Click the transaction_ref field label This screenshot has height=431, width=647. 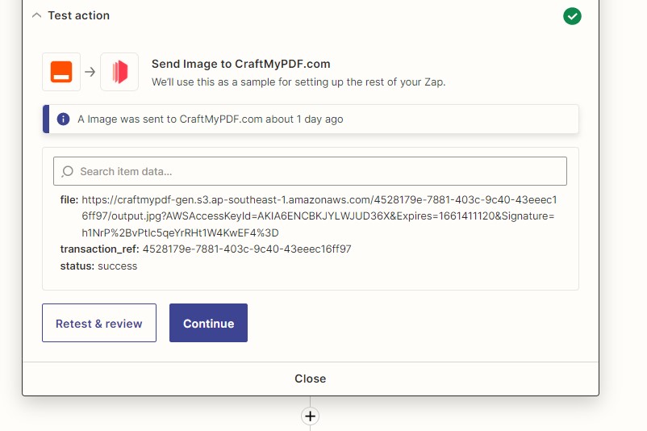99,249
